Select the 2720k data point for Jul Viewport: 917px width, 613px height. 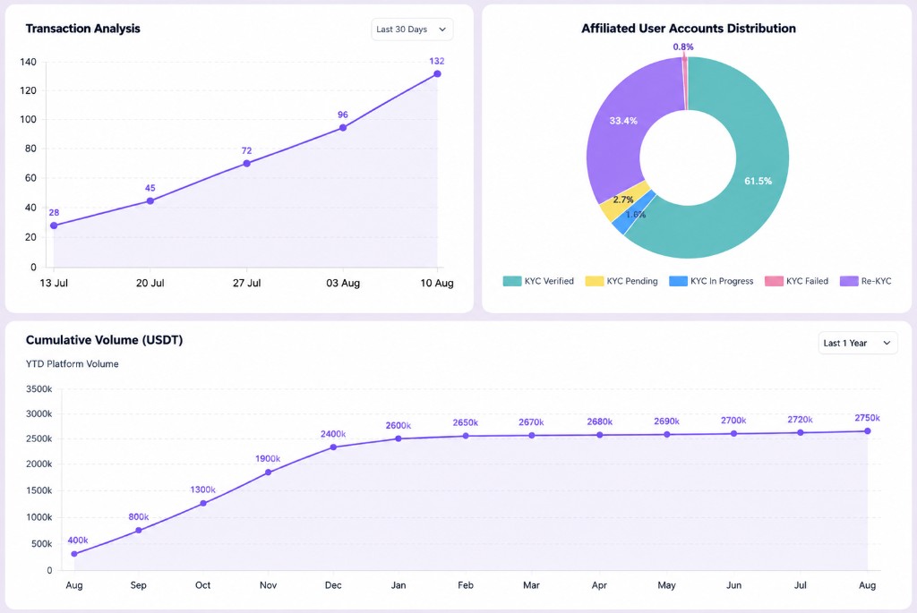(x=801, y=432)
